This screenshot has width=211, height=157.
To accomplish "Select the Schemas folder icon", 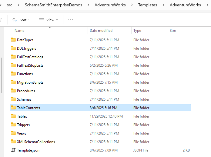I will pyautogui.click(x=13, y=99).
